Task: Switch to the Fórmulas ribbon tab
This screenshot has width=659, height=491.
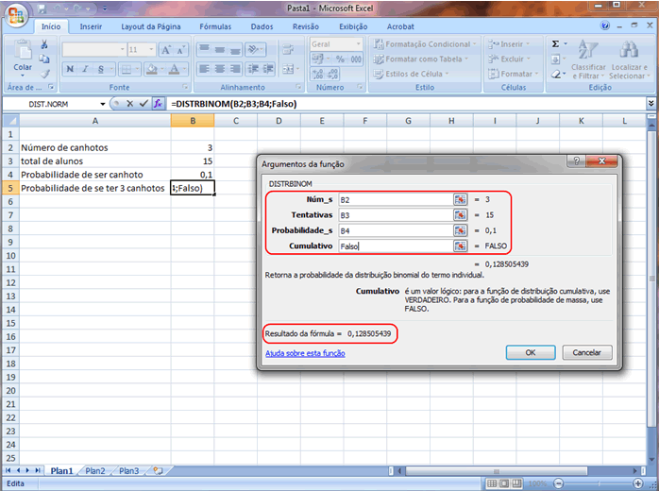Action: [215, 27]
